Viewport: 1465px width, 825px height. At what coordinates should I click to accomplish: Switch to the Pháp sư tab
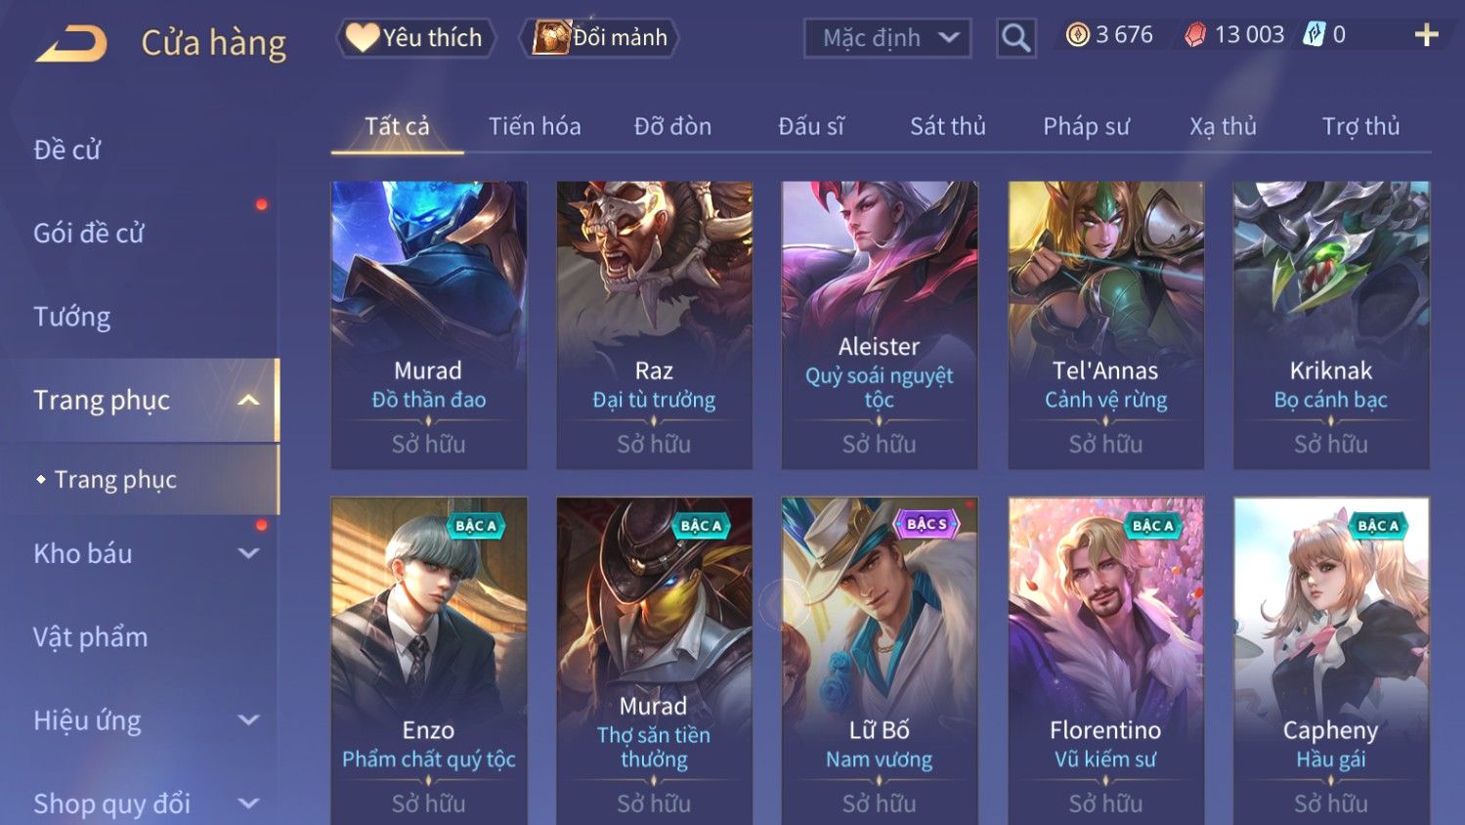click(1086, 126)
